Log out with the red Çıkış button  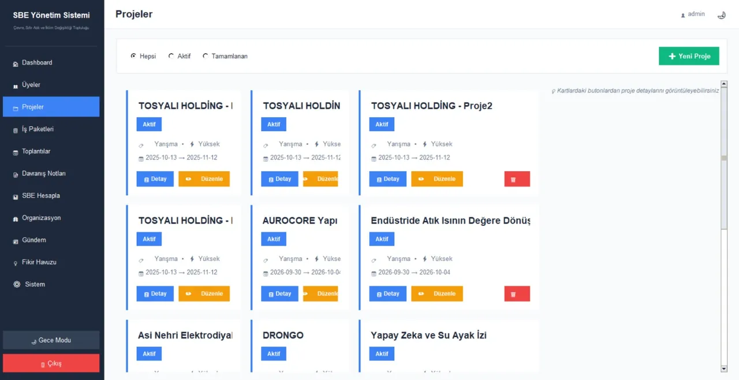tap(51, 363)
